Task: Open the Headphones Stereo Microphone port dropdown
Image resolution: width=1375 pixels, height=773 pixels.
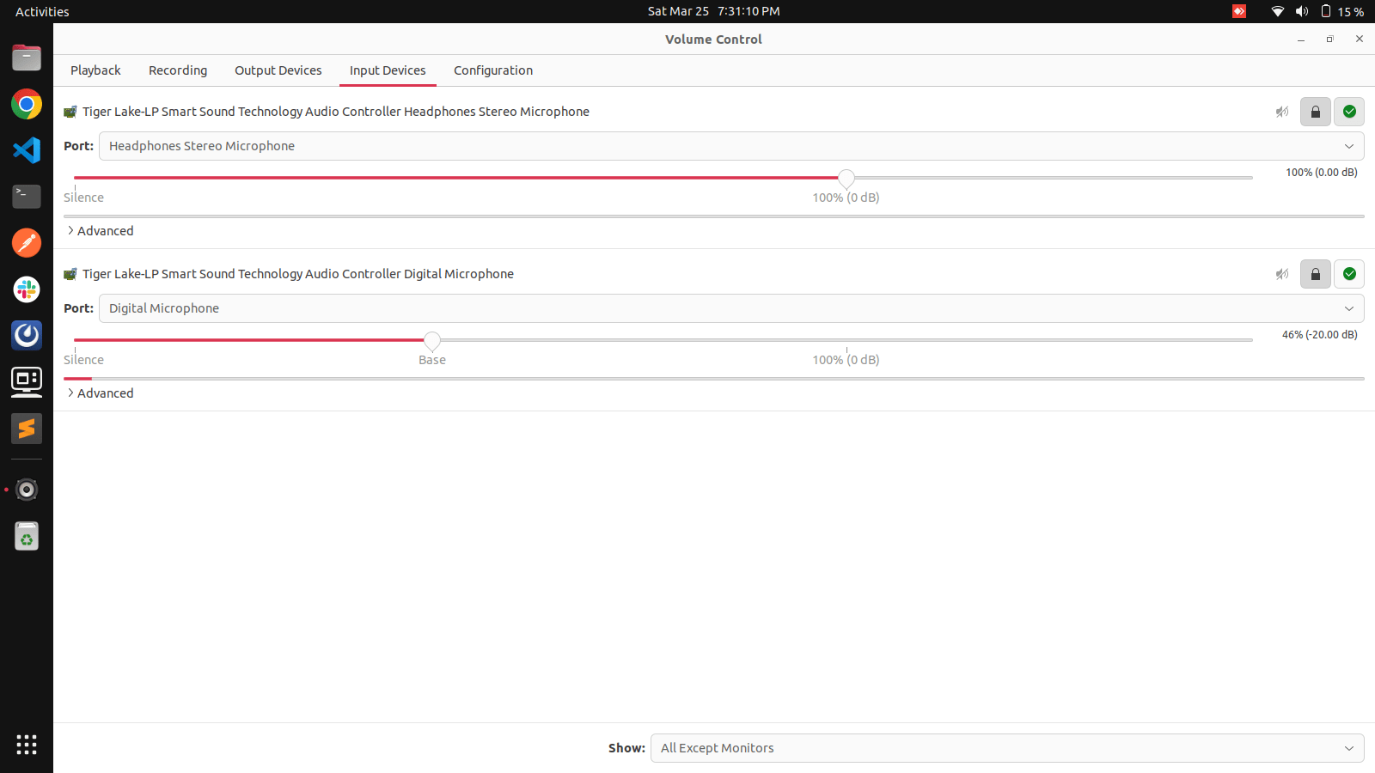Action: click(x=1349, y=146)
